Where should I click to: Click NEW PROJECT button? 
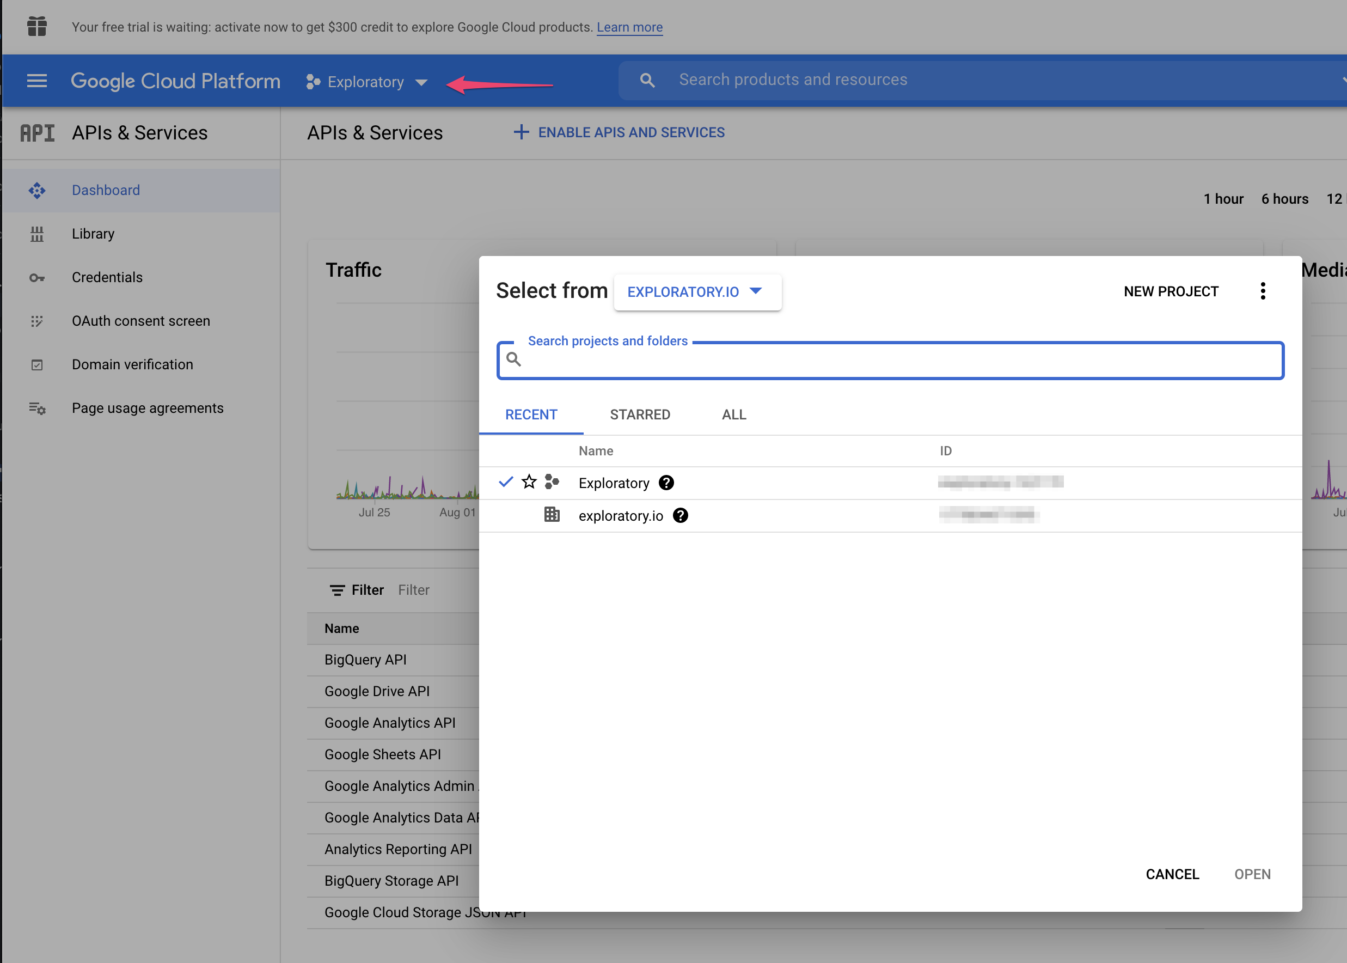click(x=1171, y=291)
